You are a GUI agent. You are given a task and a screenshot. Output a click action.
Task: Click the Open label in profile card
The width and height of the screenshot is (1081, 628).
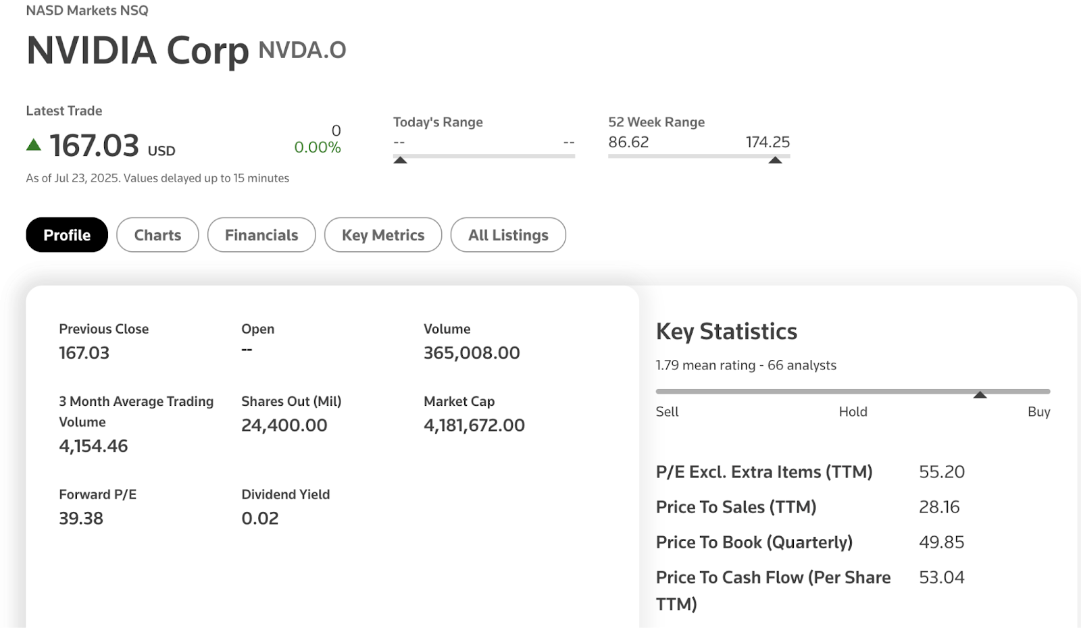click(257, 329)
